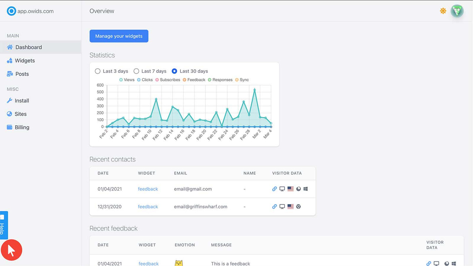Open the Help tab on the left edge
The image size is (473, 266).
click(x=3, y=225)
